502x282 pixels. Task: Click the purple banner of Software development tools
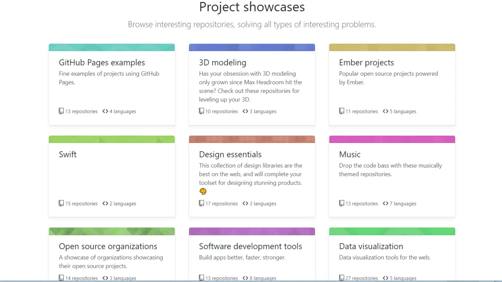coord(252,231)
